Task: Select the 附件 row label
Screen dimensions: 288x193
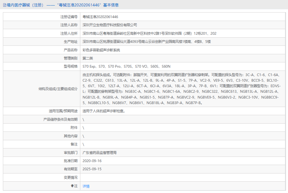Action: point(74,127)
